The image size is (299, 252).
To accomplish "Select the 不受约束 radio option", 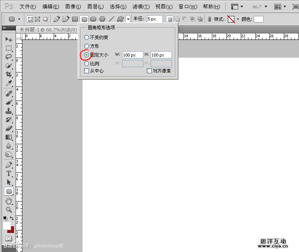I will click(87, 38).
